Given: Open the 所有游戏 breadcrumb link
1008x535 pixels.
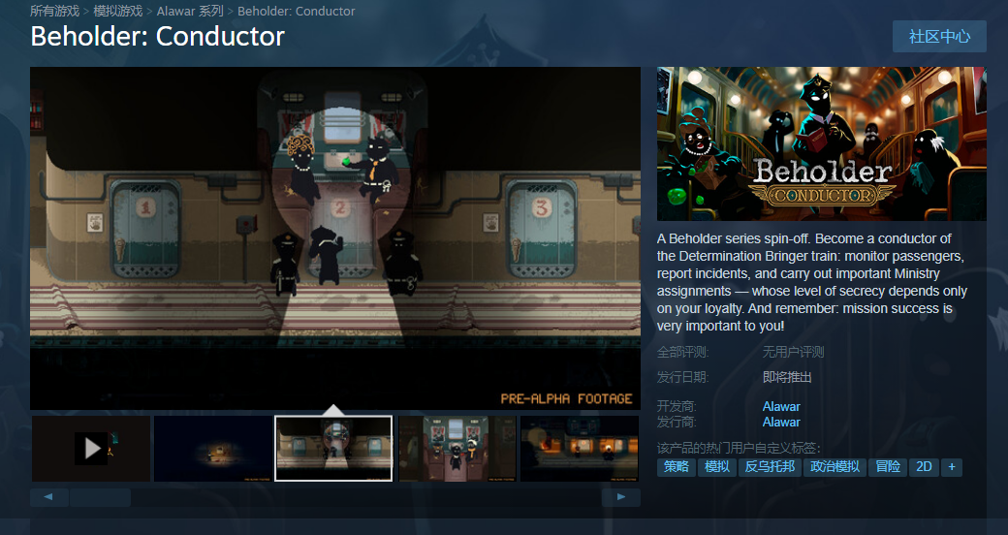Looking at the screenshot, I should [x=54, y=11].
